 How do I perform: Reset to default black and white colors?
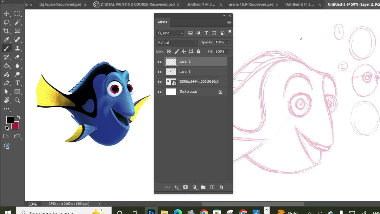7,128
